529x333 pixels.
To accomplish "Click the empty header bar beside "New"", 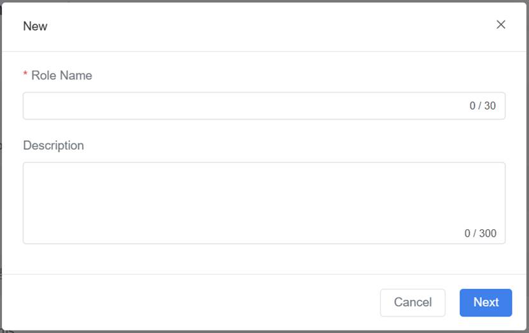I will pyautogui.click(x=255, y=26).
